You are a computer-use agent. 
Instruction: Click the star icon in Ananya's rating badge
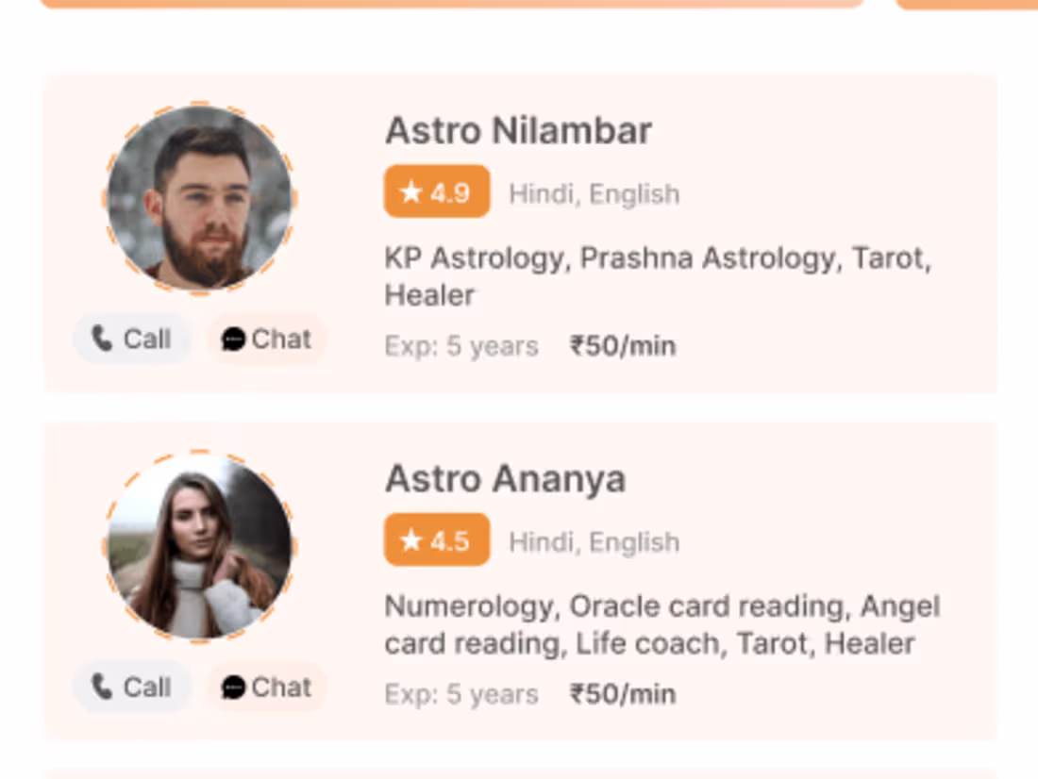coord(410,539)
